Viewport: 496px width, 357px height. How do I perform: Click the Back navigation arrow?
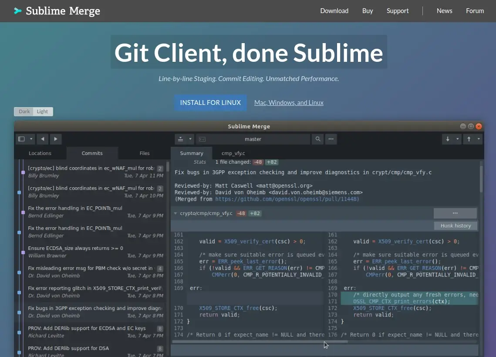(42, 138)
